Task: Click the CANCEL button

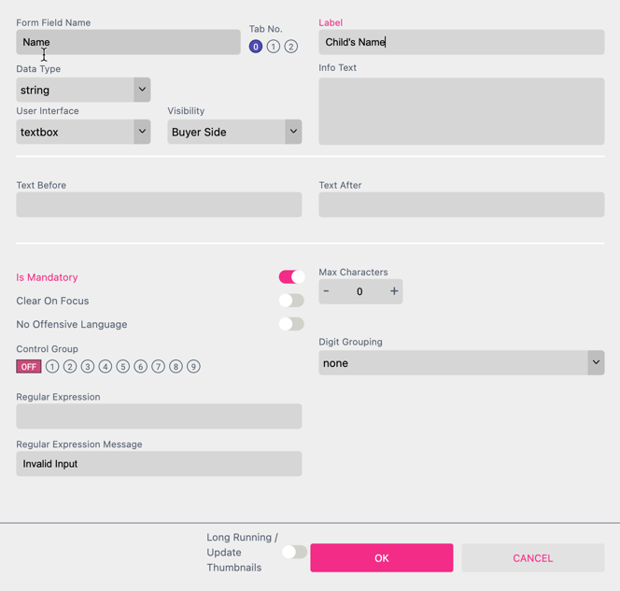Action: 532,558
